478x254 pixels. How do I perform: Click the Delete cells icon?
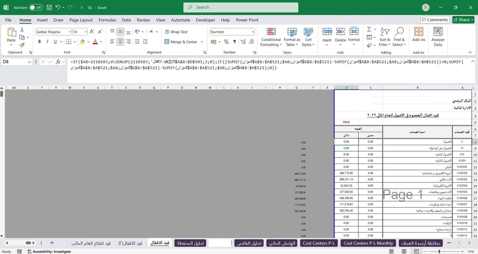point(340,31)
